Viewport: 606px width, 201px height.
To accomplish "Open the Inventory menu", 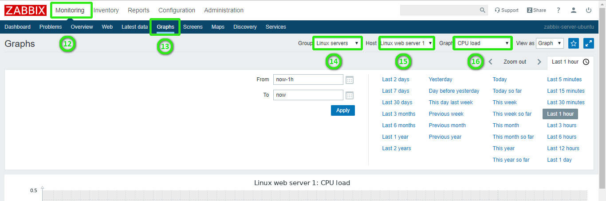I will coord(106,10).
